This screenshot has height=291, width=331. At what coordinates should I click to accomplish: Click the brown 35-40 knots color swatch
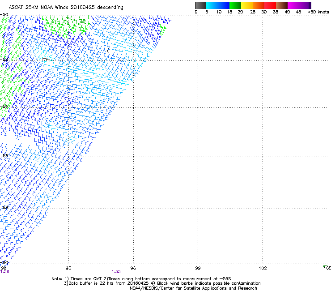[282, 5]
